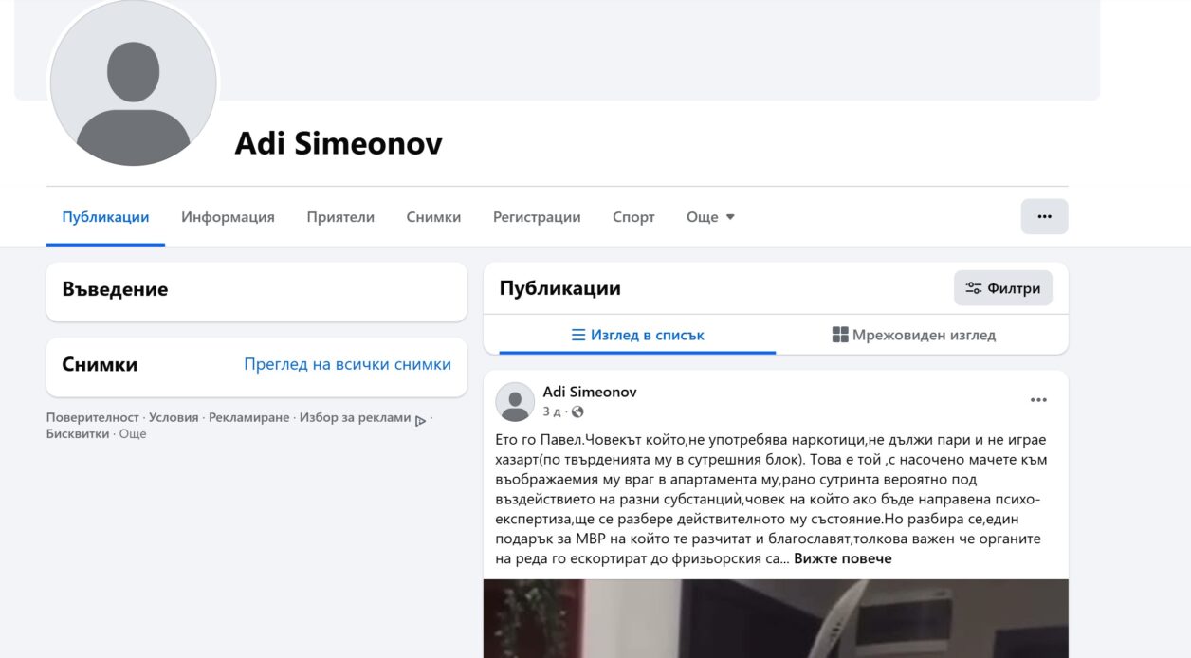Open the Поверителност footer link
Screen dimensions: 1191x658
tap(93, 418)
